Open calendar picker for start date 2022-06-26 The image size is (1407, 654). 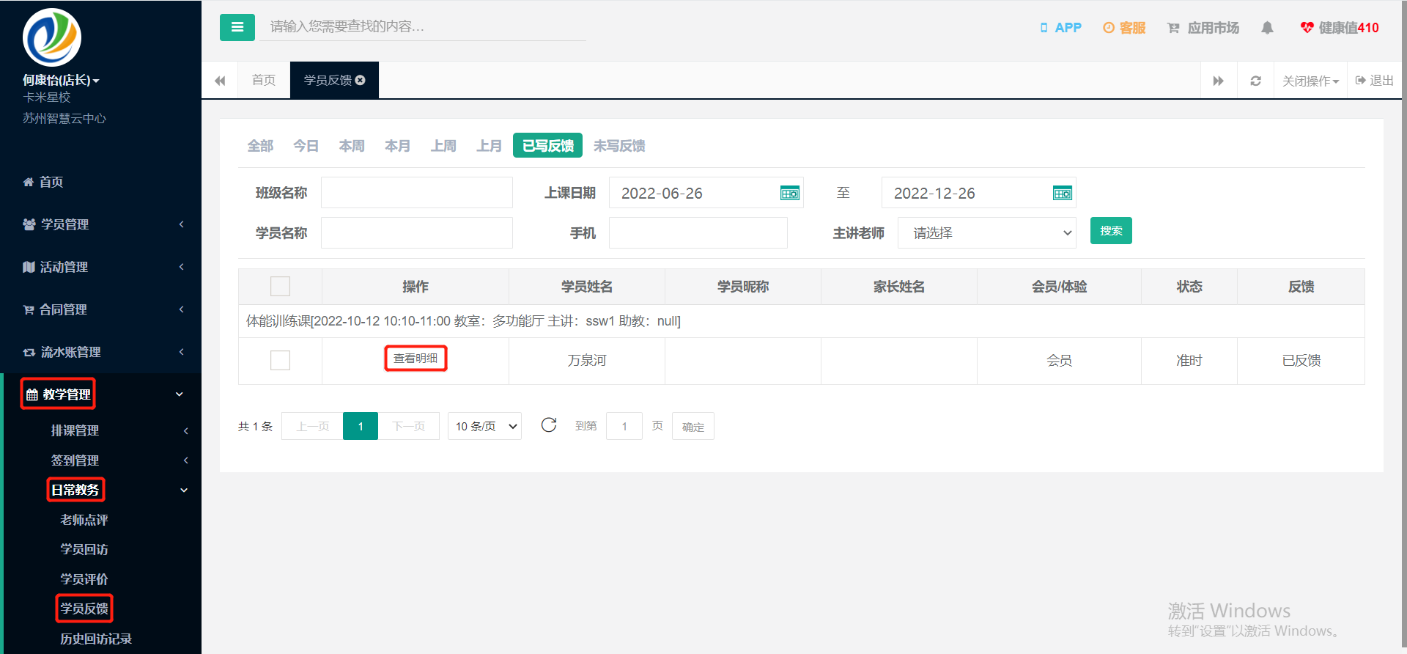(790, 194)
